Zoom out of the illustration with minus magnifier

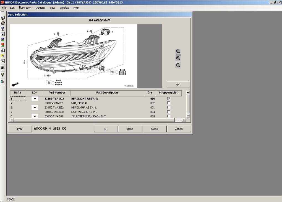point(178,65)
